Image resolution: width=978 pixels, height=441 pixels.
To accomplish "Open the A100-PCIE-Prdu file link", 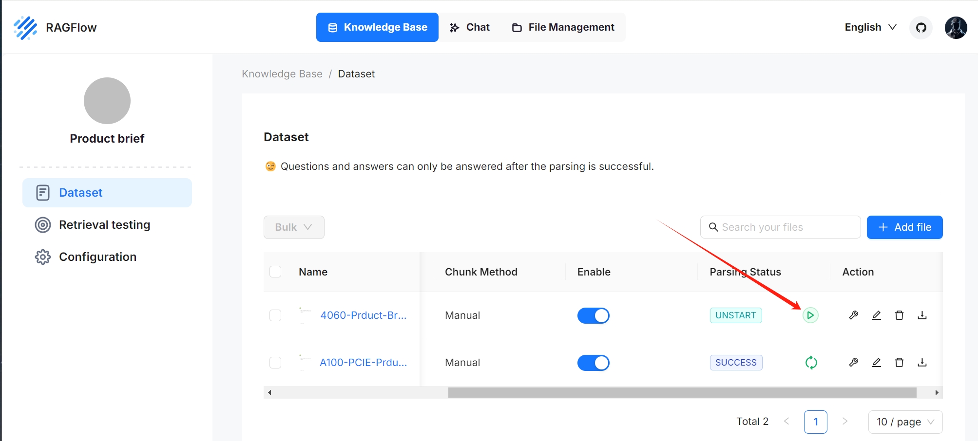I will tap(364, 363).
